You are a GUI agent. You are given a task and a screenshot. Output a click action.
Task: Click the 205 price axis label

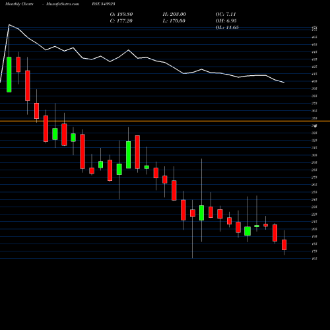click(x=314, y=229)
